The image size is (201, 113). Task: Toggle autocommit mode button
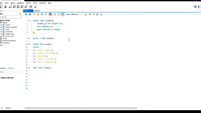(x=62, y=14)
